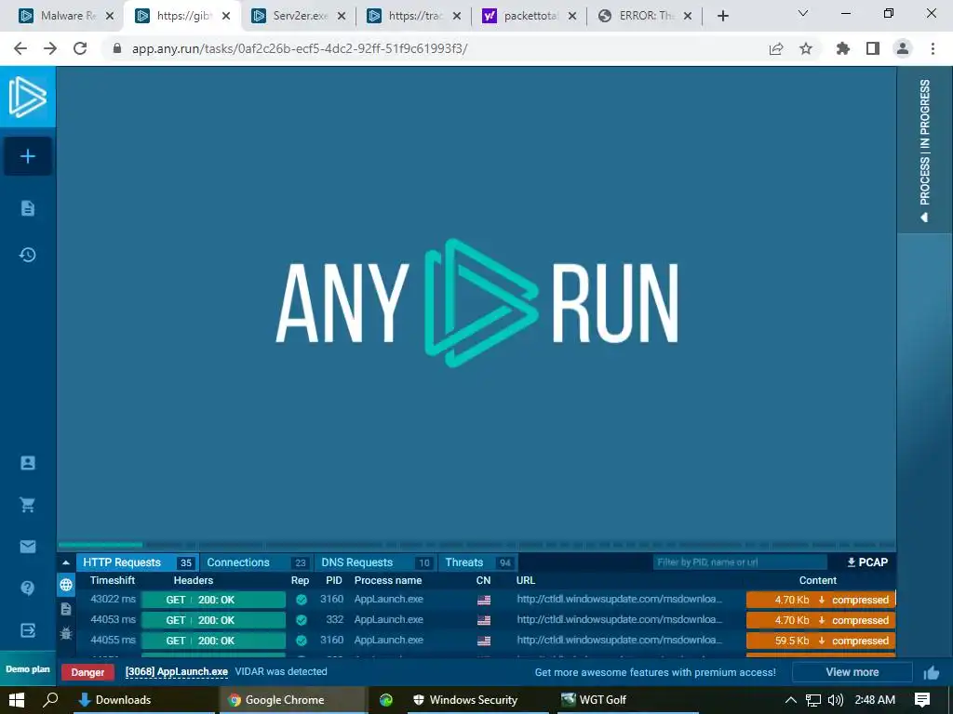Open the 4.70 Kb content in the PID 332 row

(x=821, y=620)
